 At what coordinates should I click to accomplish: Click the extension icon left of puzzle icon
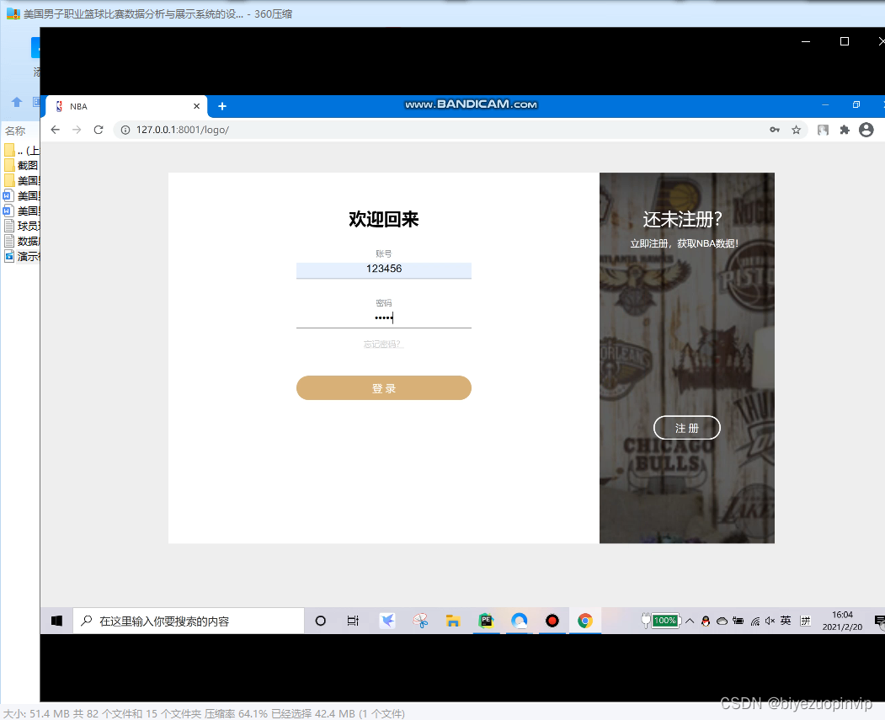coord(823,130)
